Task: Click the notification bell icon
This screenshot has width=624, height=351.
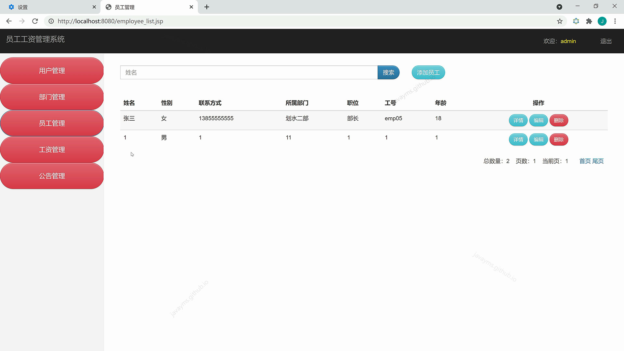Action: (x=576, y=21)
